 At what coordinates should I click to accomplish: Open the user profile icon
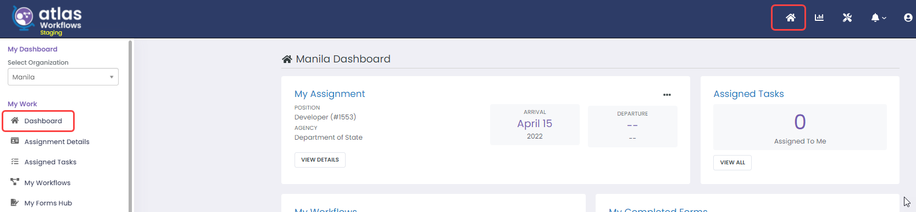coord(908,18)
